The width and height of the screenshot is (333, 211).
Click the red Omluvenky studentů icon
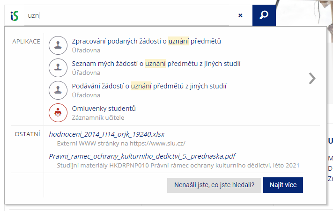[58, 113]
